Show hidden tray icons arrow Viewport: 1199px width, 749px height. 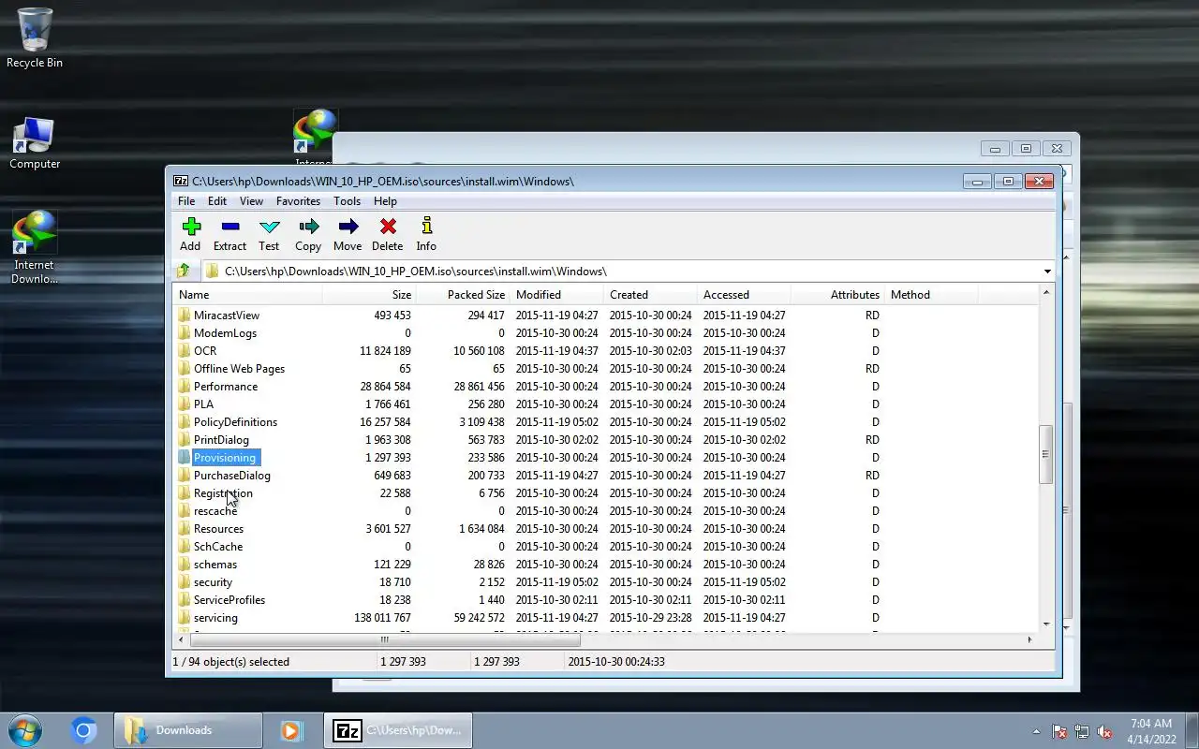click(1036, 732)
